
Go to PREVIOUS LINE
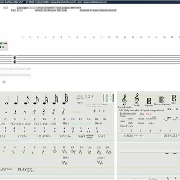21,124
